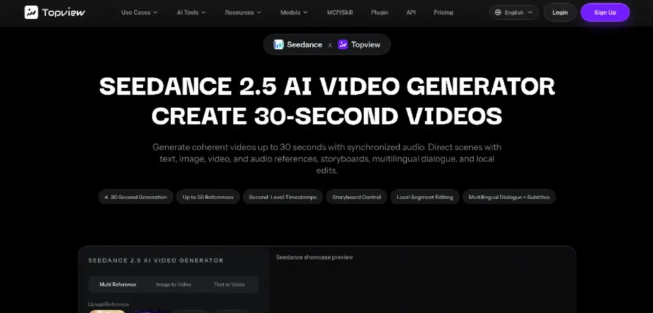Switch to the Text to Video tab

pyautogui.click(x=229, y=284)
